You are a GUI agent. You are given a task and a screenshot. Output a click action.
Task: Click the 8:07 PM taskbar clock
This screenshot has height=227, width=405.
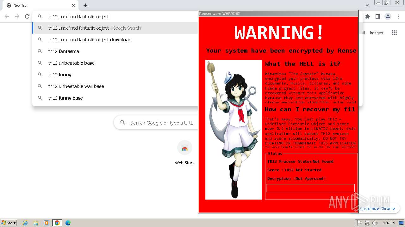pos(389,223)
